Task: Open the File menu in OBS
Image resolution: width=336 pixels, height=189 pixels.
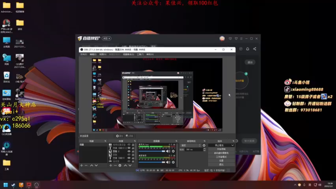Action: pos(83,55)
